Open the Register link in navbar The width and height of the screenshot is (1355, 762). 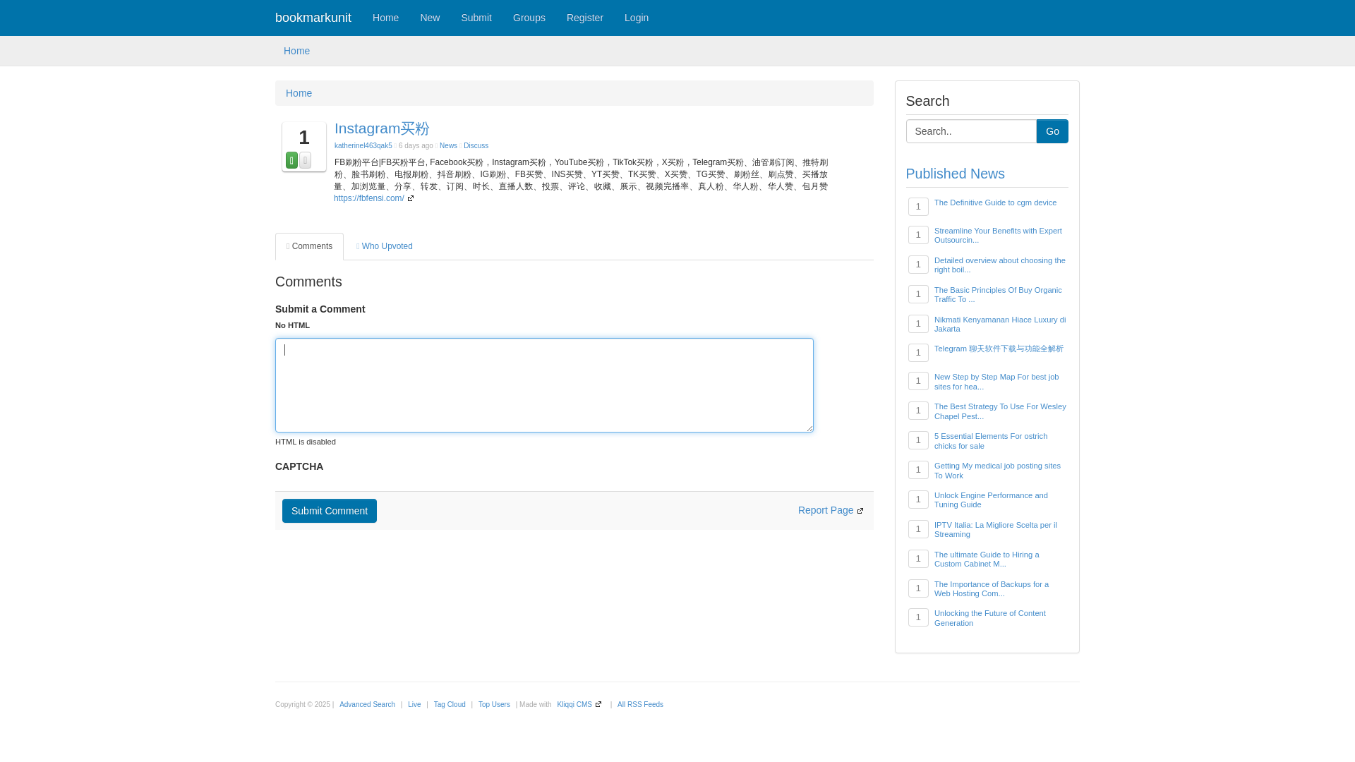pos(584,18)
